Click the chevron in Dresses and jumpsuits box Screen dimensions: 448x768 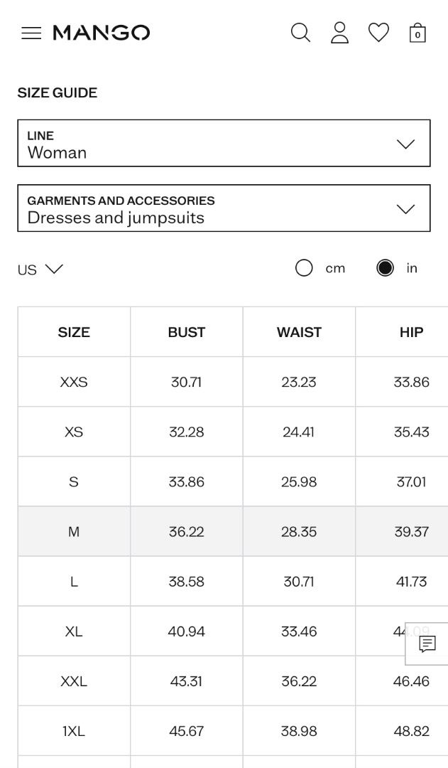coord(405,209)
